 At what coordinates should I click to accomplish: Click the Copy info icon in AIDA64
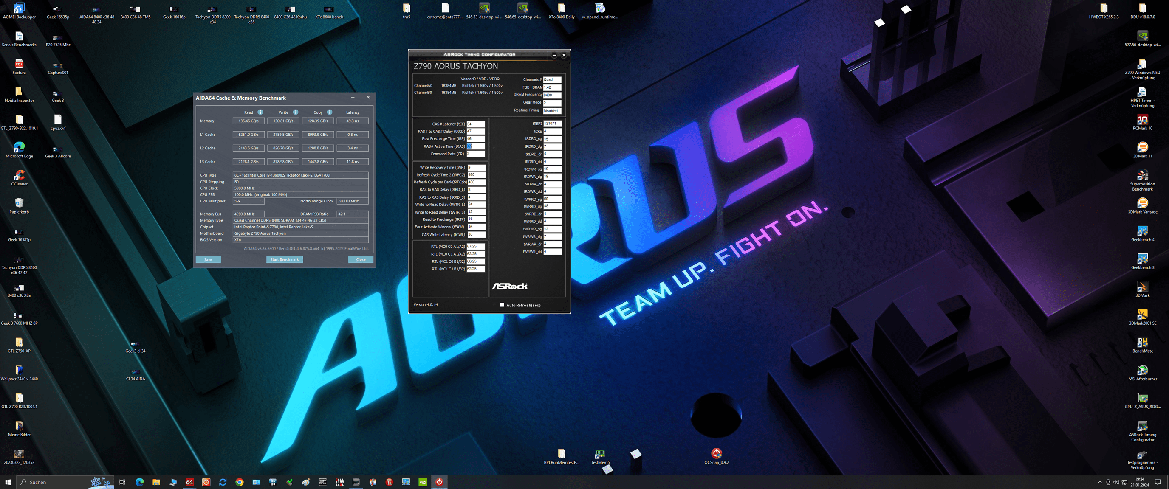click(330, 112)
